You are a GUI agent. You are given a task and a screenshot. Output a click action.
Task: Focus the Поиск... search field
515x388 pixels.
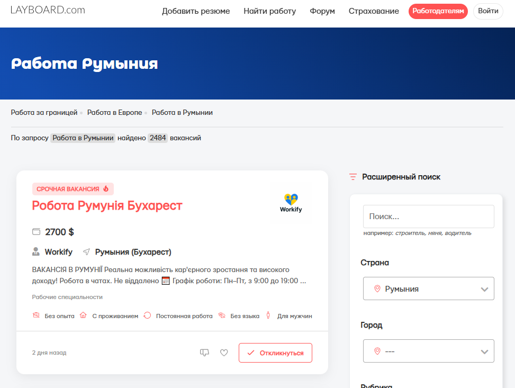[429, 216]
